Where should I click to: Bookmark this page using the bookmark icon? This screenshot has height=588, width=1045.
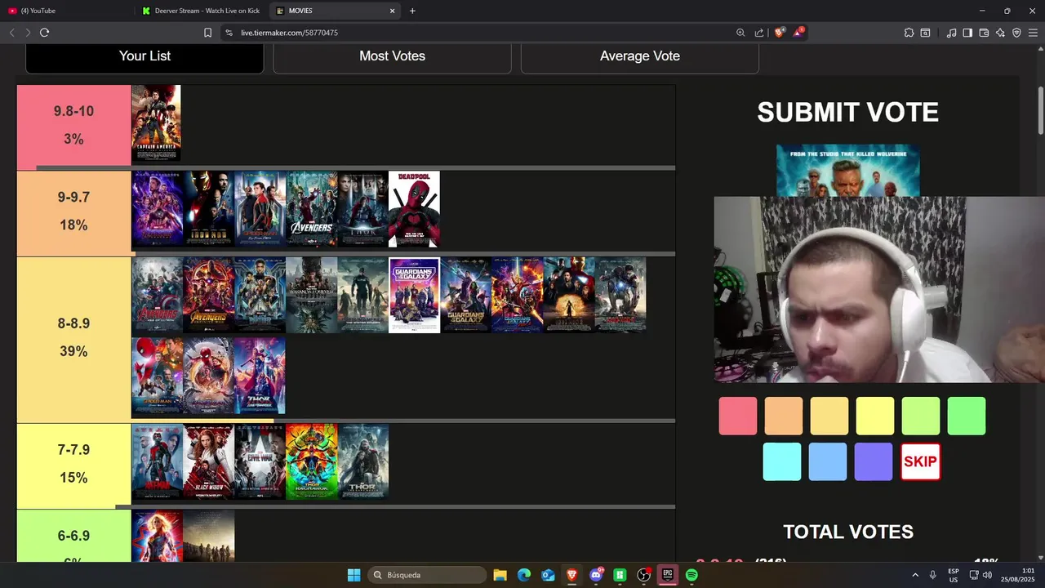point(207,33)
